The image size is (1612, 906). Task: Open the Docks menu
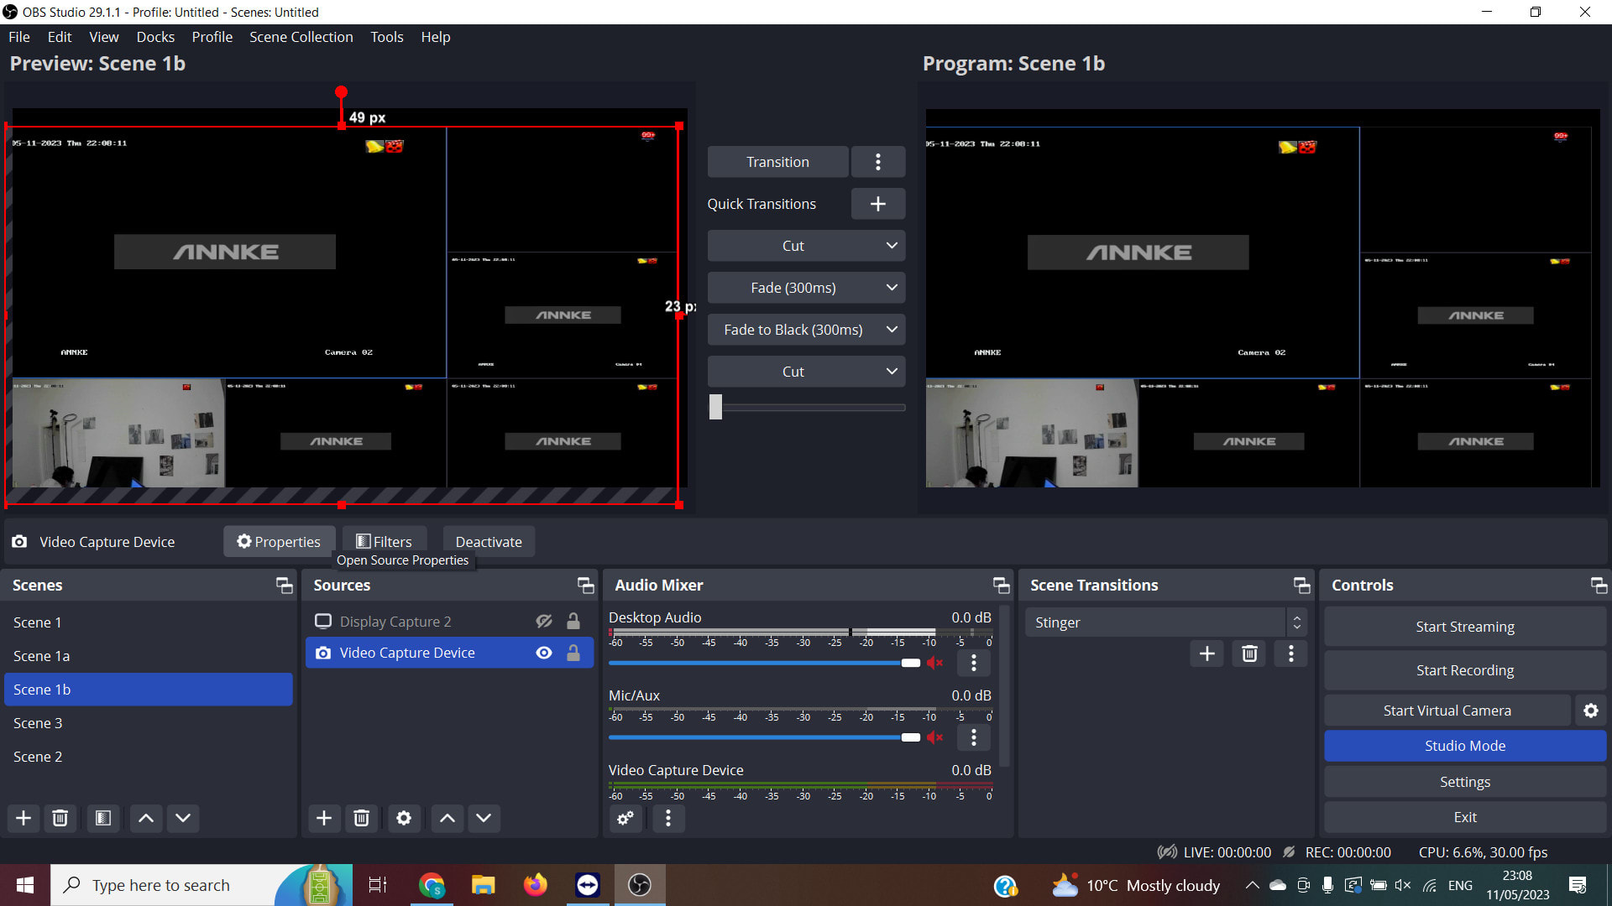pyautogui.click(x=155, y=37)
